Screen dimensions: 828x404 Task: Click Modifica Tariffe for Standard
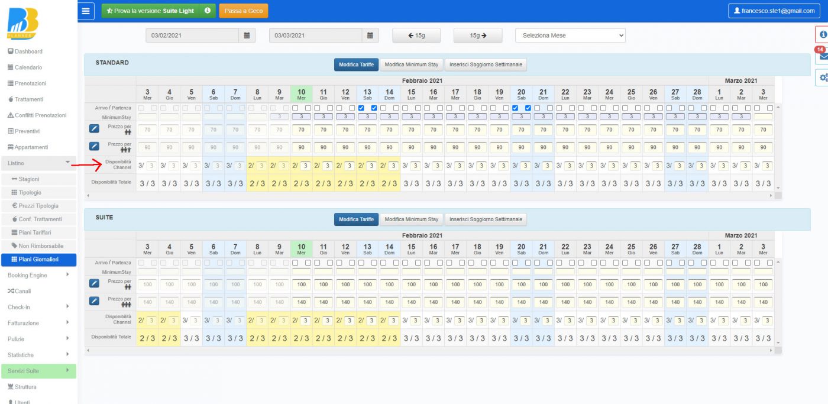356,64
